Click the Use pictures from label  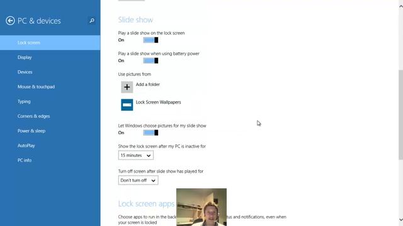click(x=134, y=74)
